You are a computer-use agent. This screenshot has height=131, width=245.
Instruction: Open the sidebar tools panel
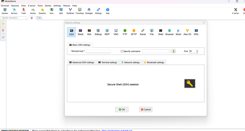[x=3, y=30]
